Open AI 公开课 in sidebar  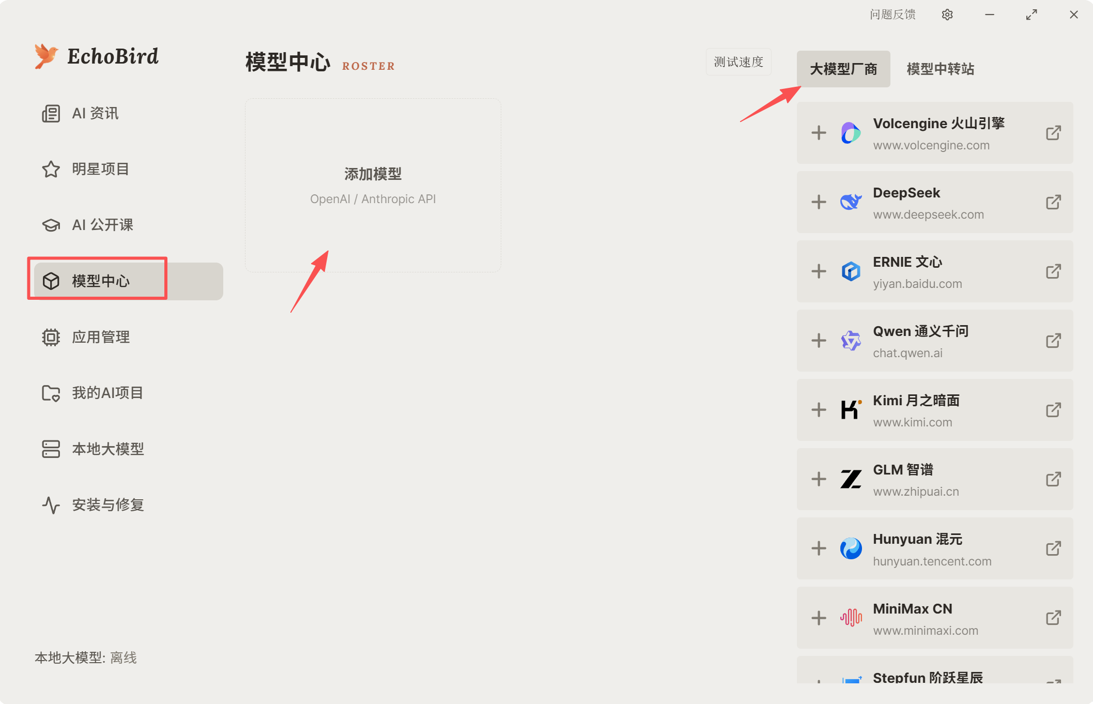(129, 225)
